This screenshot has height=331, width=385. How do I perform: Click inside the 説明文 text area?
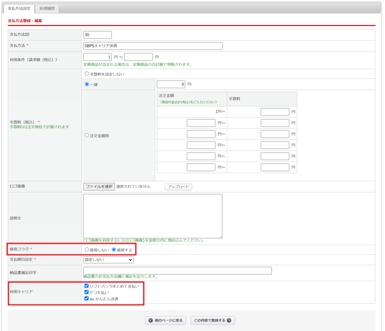point(153,216)
